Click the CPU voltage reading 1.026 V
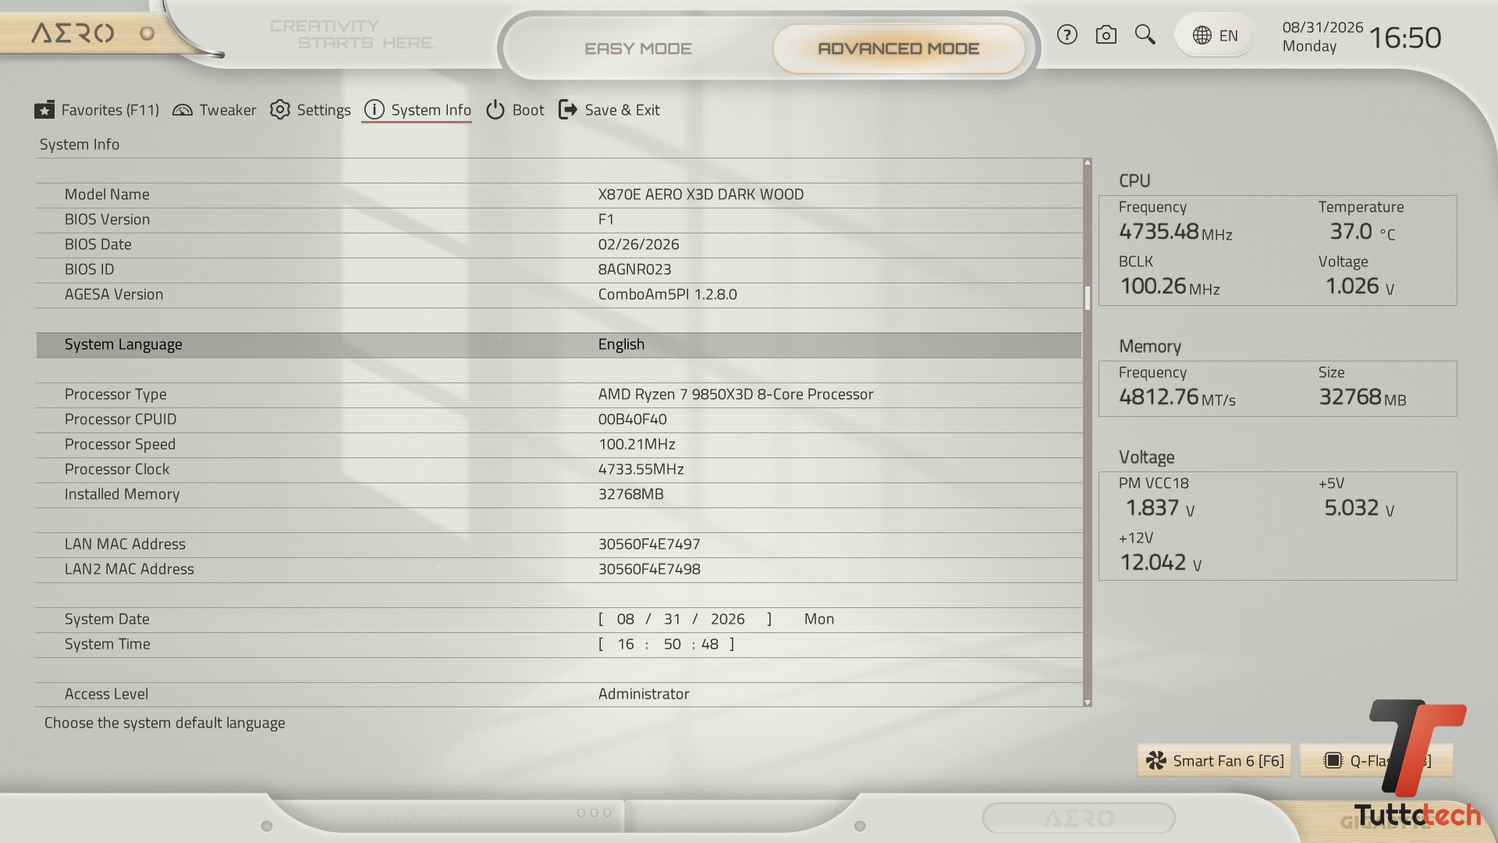The height and width of the screenshot is (843, 1498). coord(1360,286)
